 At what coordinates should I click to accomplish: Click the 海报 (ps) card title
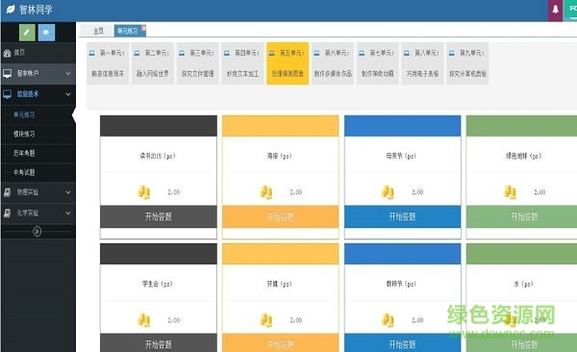[279, 156]
